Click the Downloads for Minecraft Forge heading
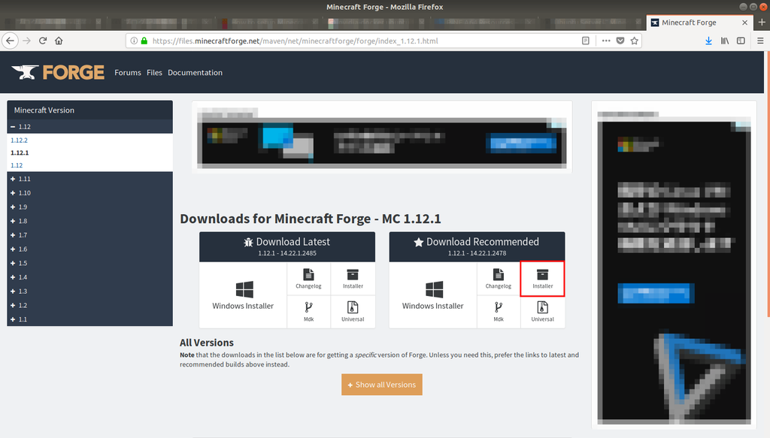 point(311,219)
